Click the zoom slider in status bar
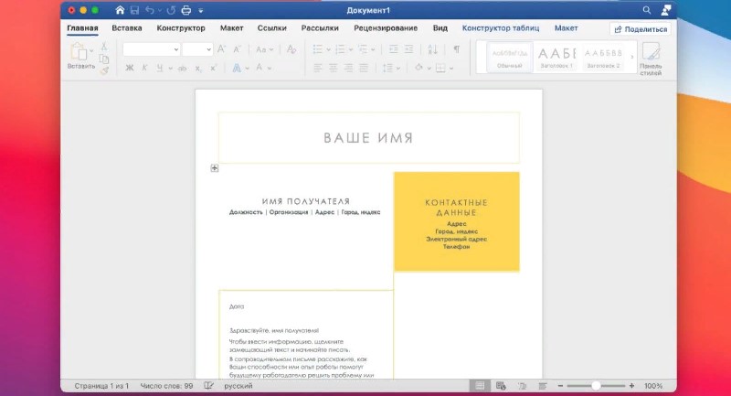This screenshot has height=396, width=731. pos(594,386)
